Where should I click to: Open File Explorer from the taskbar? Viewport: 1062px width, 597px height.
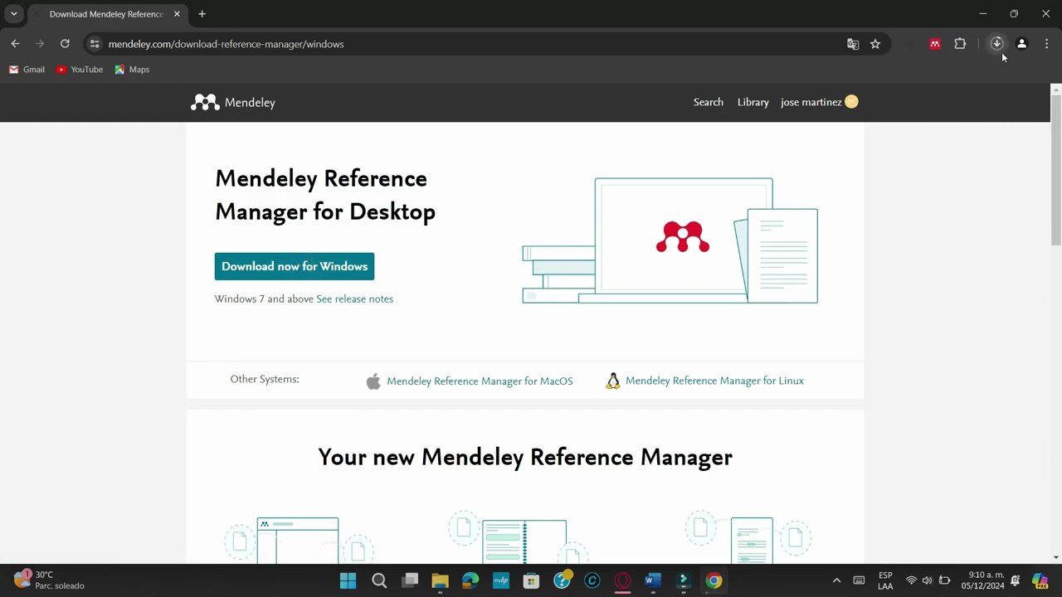[440, 580]
